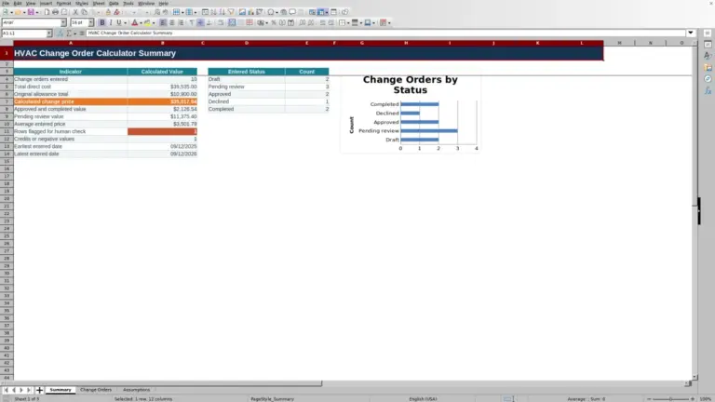715x402 pixels.
Task: Open the Font Name dropdown
Action: tap(63, 22)
